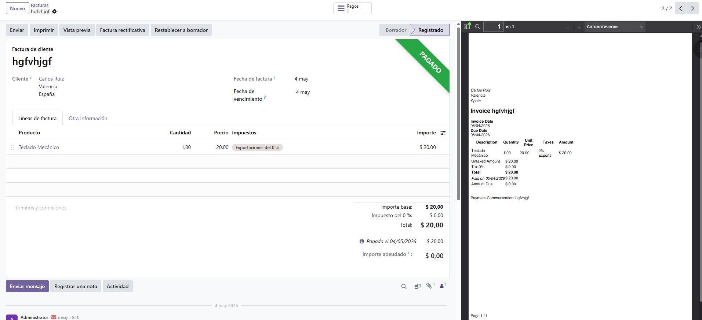The image size is (702, 320).
Task: Toggle the PDF viewer sidebar
Action: pyautogui.click(x=467, y=26)
